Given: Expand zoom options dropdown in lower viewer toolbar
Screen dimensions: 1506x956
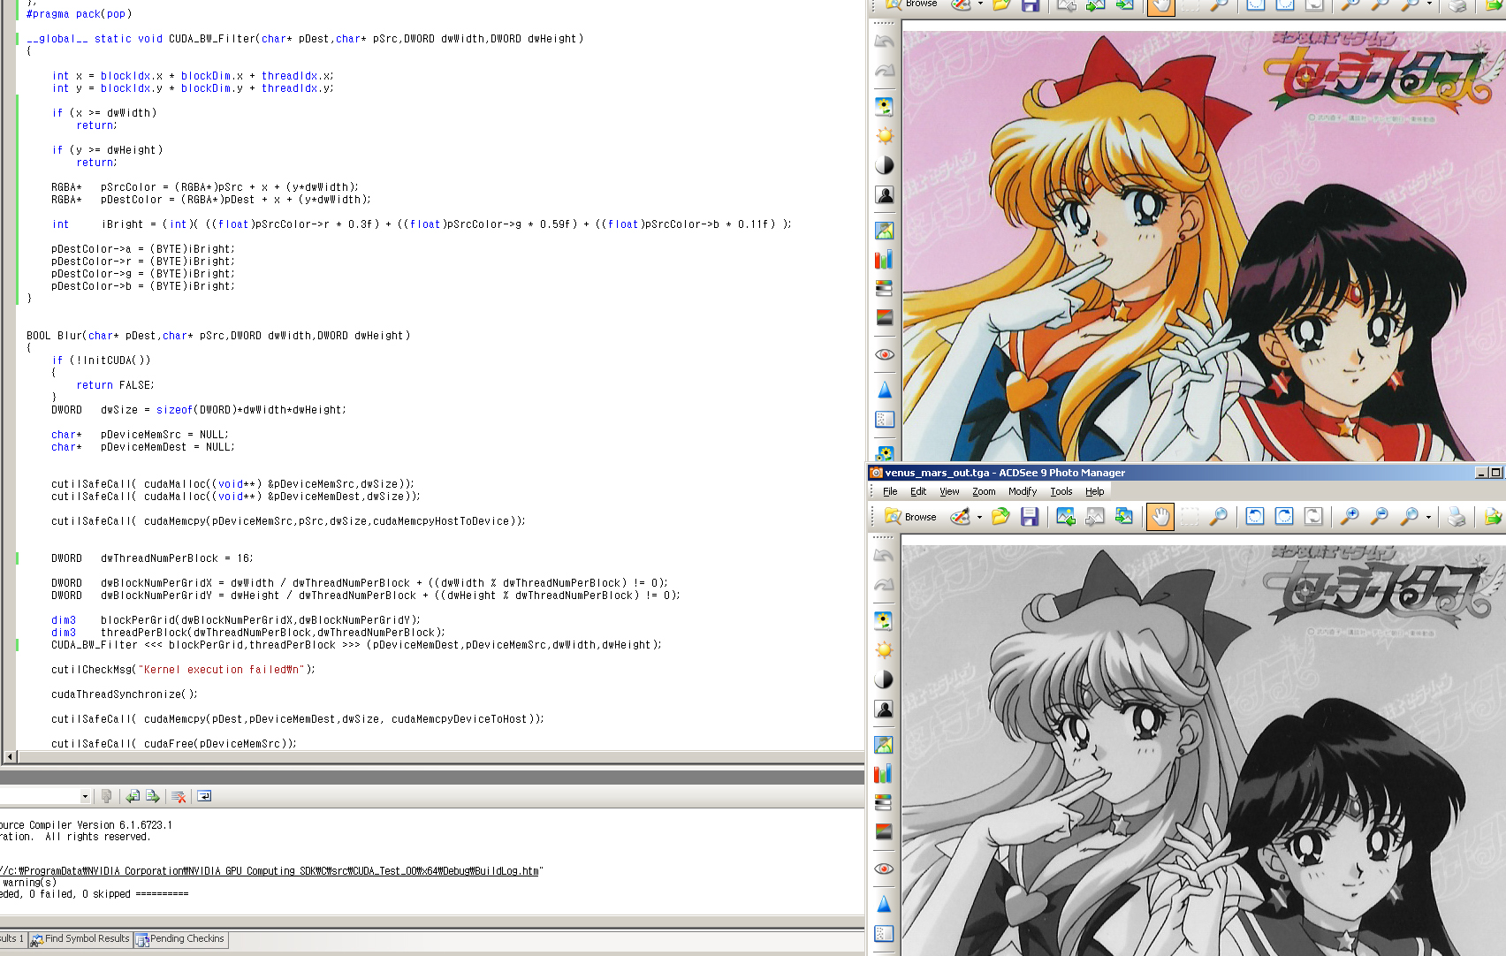Looking at the screenshot, I should [1428, 518].
